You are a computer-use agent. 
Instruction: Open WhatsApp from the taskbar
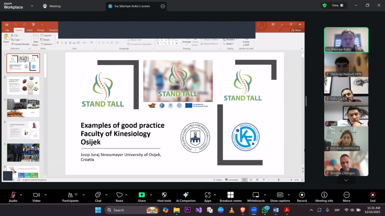(x=265, y=210)
